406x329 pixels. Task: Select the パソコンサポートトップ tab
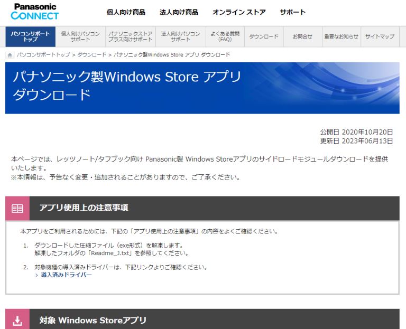(x=30, y=36)
